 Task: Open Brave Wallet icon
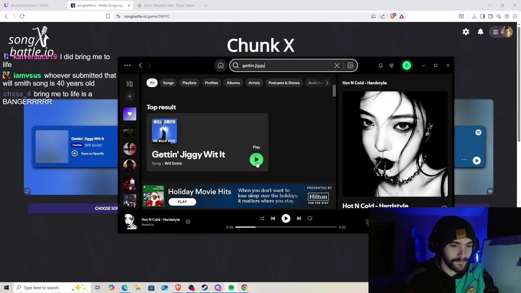tap(490, 16)
